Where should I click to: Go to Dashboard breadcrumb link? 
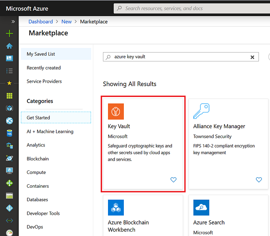[x=40, y=22]
